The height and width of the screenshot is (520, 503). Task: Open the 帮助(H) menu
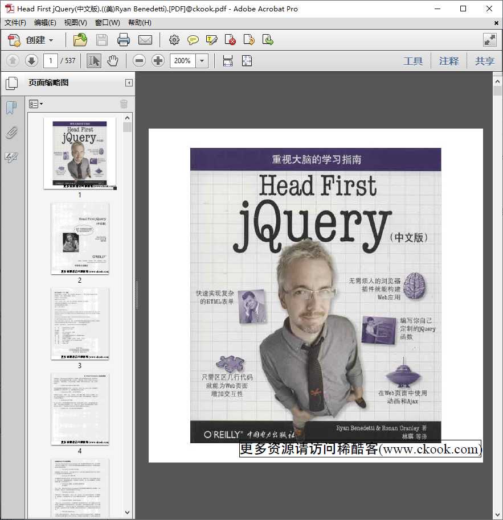click(140, 23)
